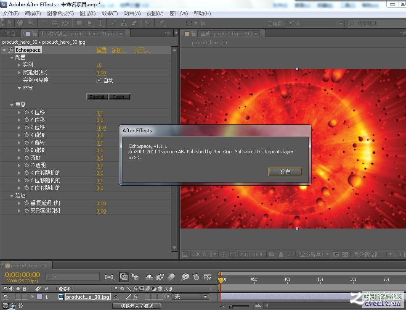Toggle the 不透明 stopwatch
406x310 pixels.
(27, 165)
